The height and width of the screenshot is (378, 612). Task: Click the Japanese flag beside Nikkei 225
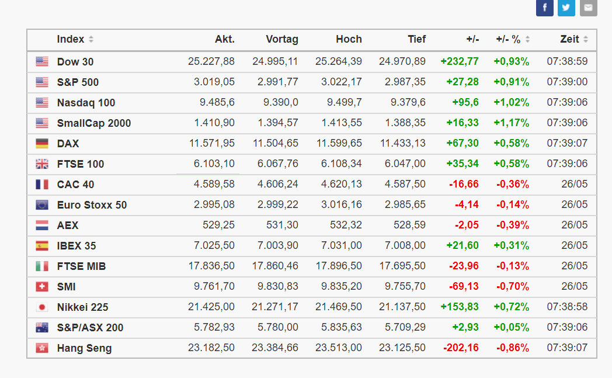pyautogui.click(x=42, y=307)
